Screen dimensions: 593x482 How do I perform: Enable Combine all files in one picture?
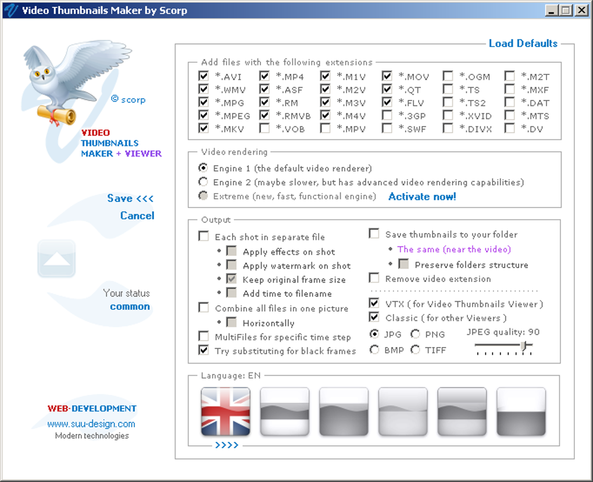click(x=203, y=308)
